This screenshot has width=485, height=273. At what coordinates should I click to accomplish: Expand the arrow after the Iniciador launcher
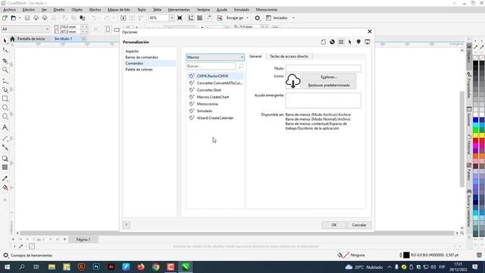293,18
